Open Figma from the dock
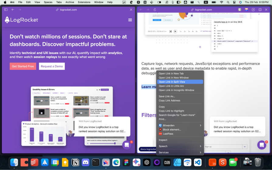 click(x=126, y=162)
